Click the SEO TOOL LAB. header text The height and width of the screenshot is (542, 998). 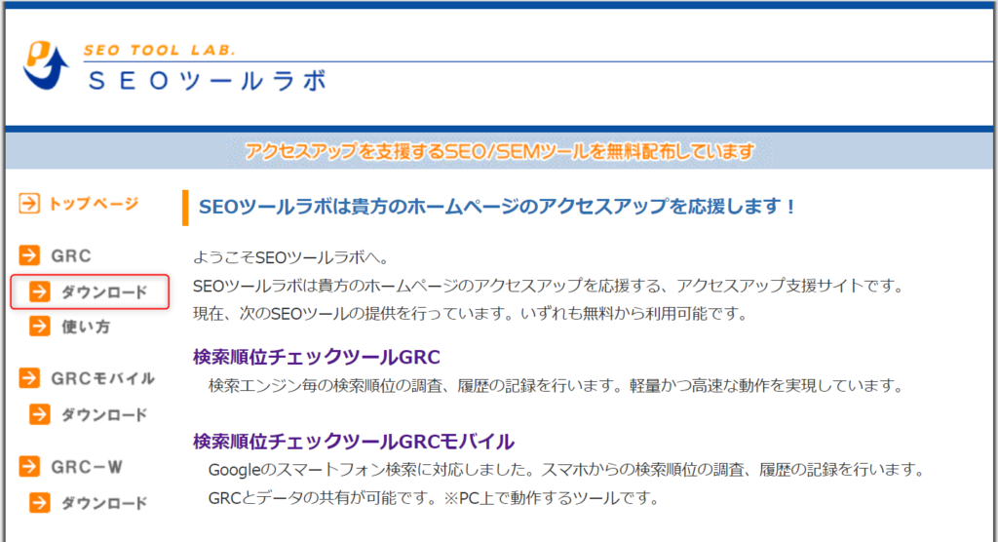160,51
